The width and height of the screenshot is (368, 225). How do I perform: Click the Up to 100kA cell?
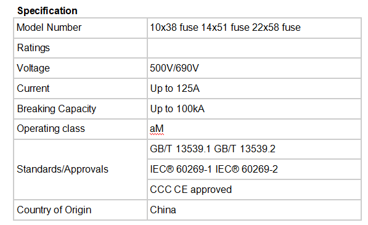[254, 109]
